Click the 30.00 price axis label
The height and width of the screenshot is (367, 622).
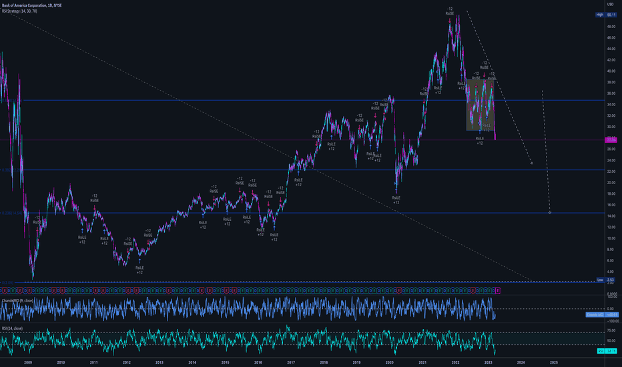coord(611,127)
